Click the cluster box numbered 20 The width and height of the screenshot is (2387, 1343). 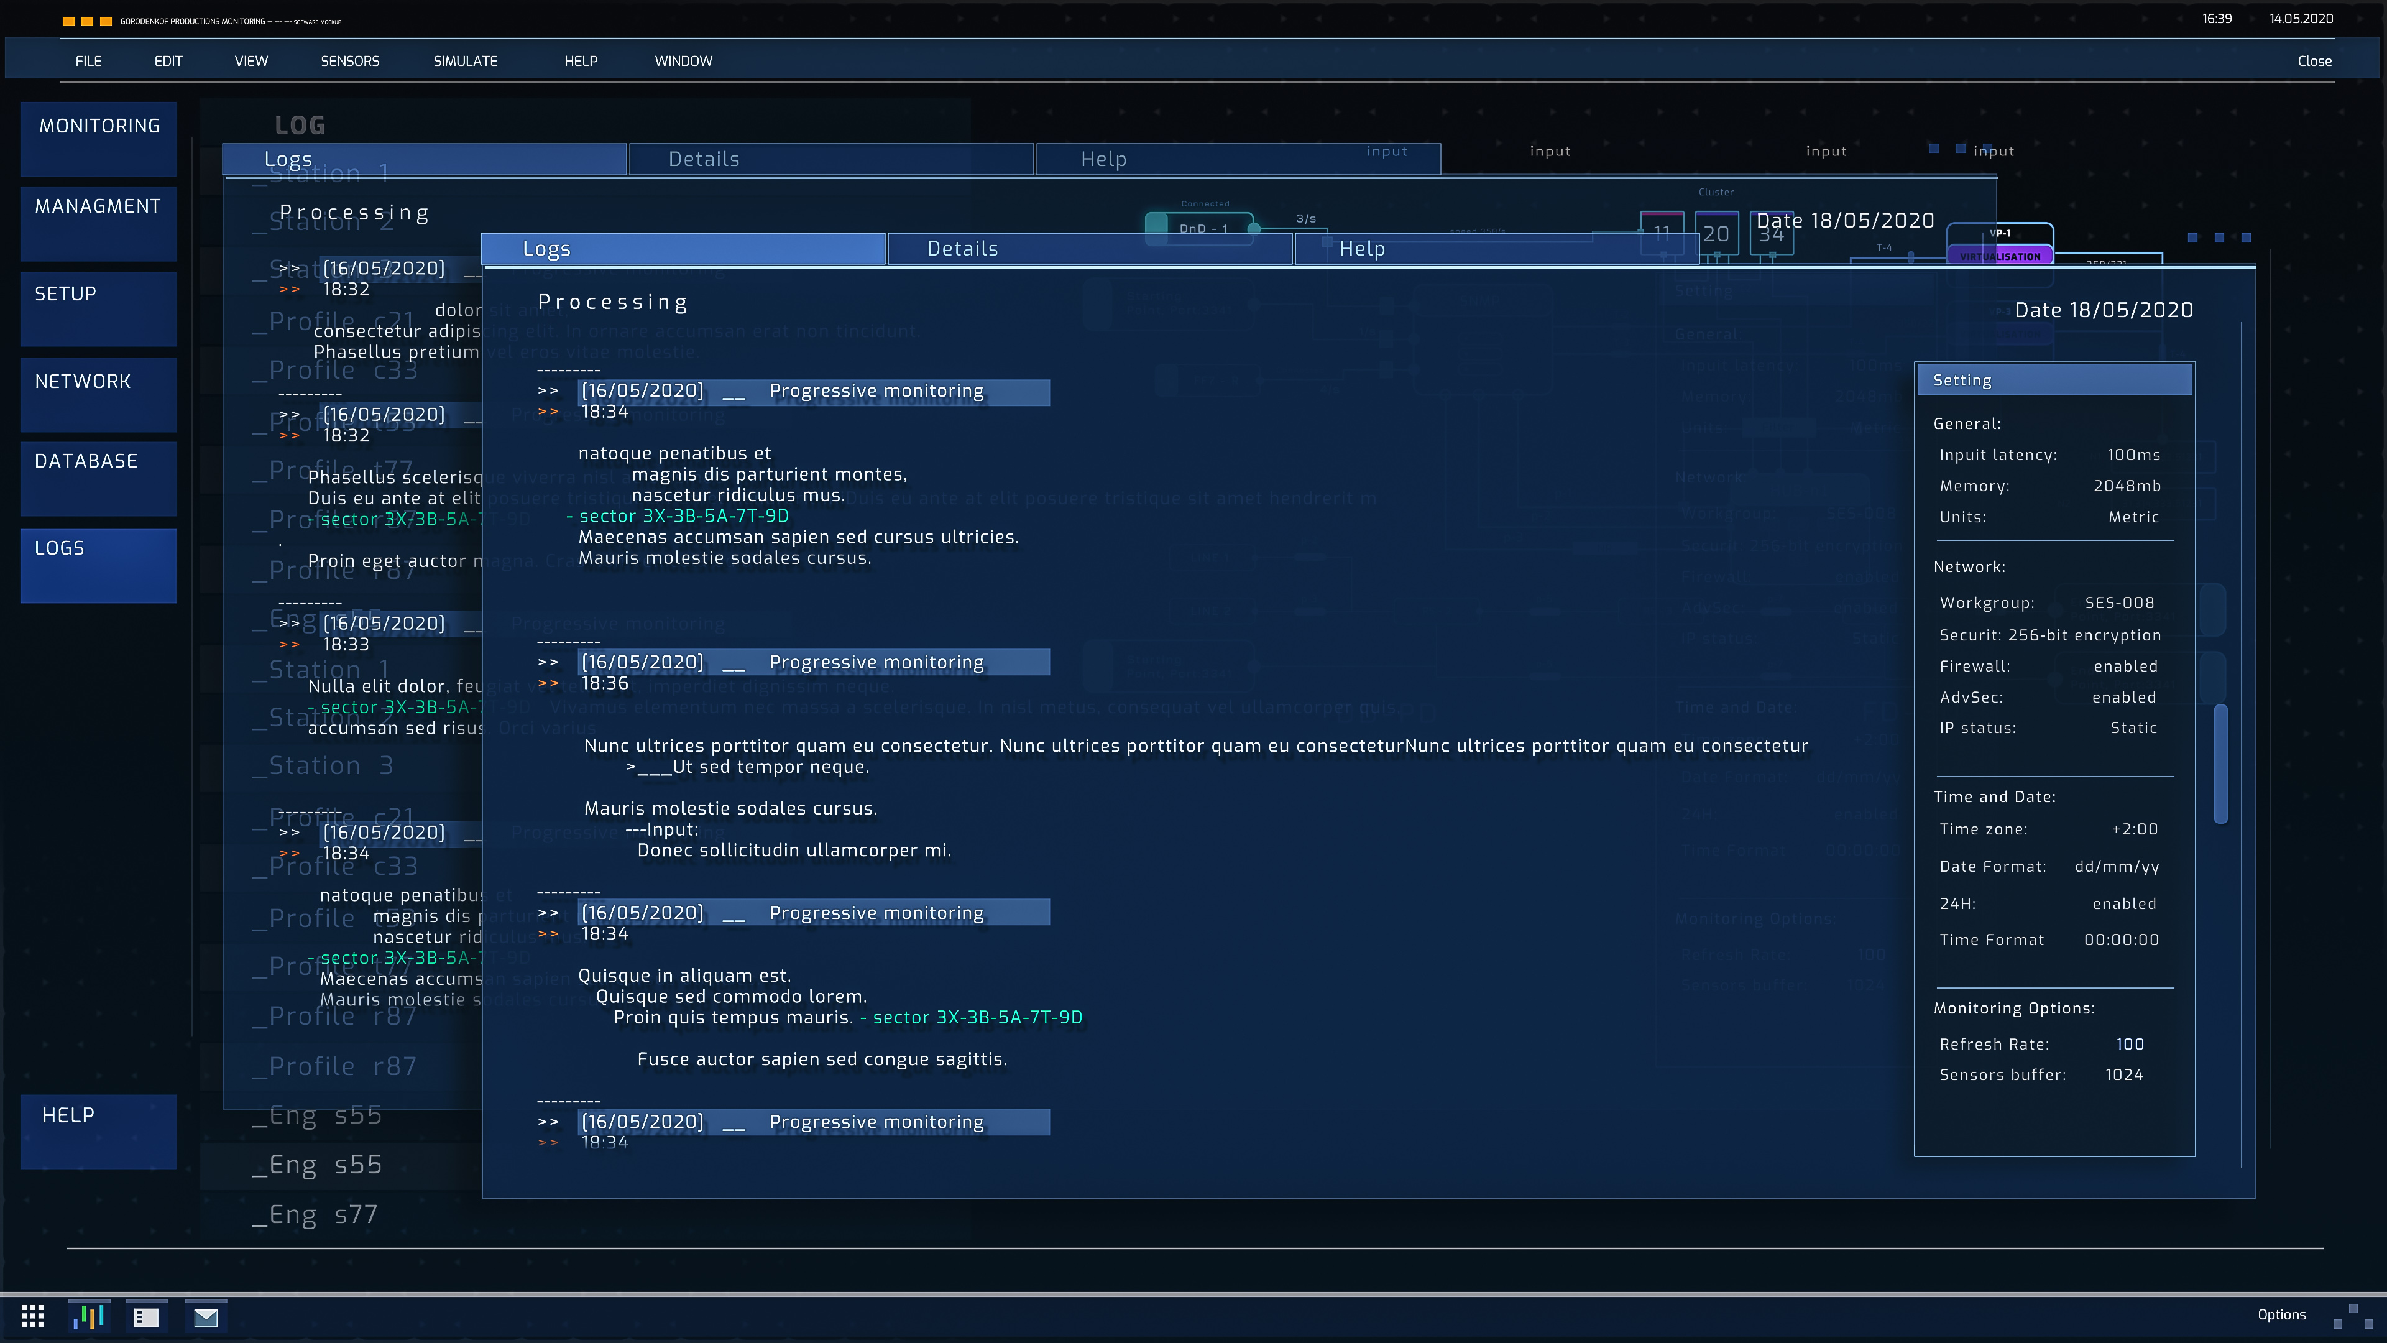(1716, 234)
